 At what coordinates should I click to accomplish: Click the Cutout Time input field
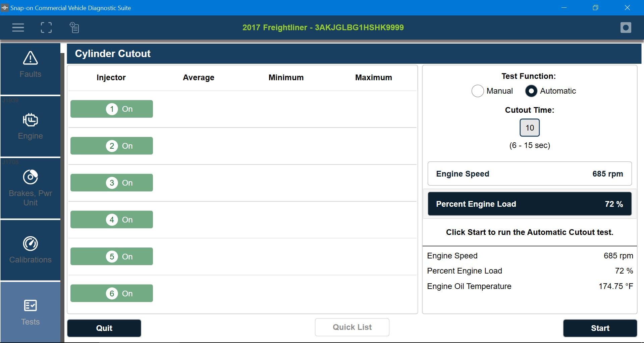[529, 128]
